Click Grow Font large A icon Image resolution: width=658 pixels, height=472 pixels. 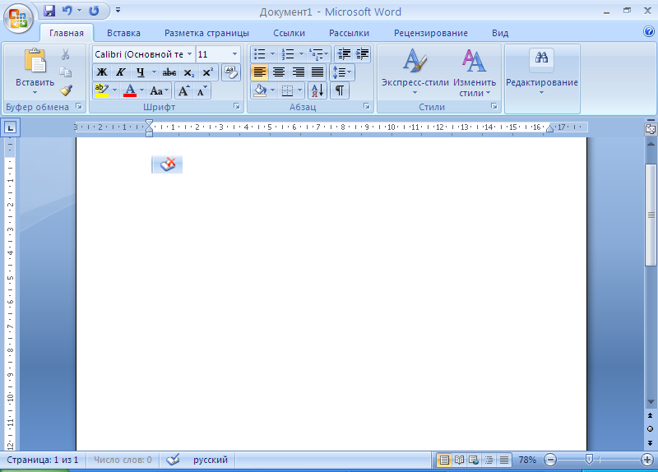[x=183, y=90]
